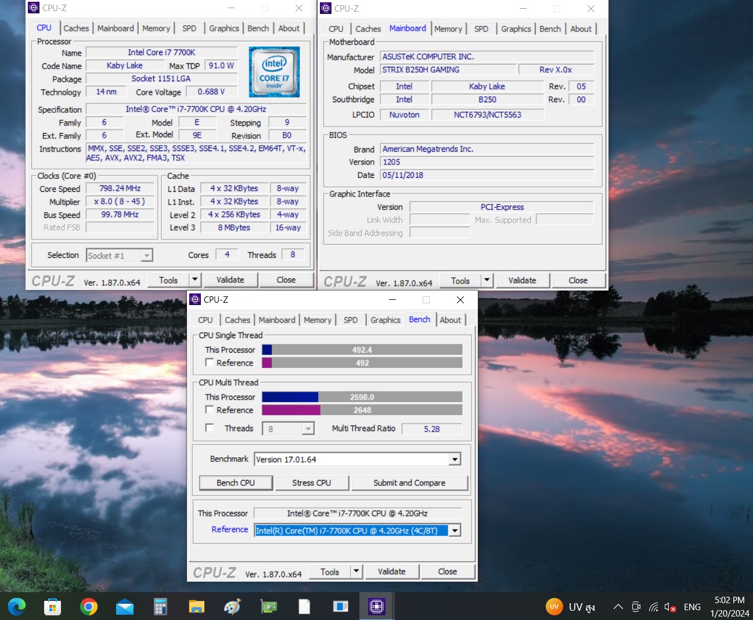This screenshot has height=620, width=753.
Task: Click This Processor multi thread score bar
Action: (362, 397)
